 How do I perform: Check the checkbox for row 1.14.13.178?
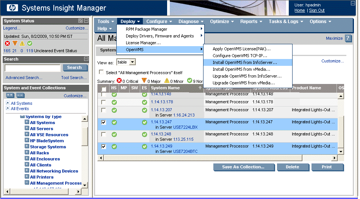pos(103,102)
